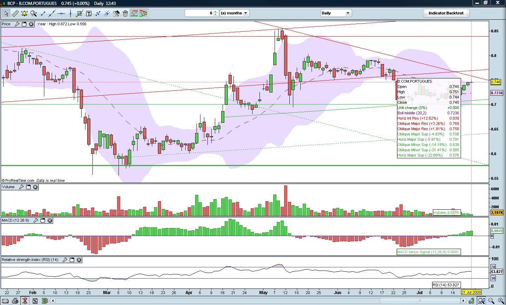Viewport: 506px width, 305px height.
Task: Open the hammer and wrench settings tool
Action: (116, 13)
